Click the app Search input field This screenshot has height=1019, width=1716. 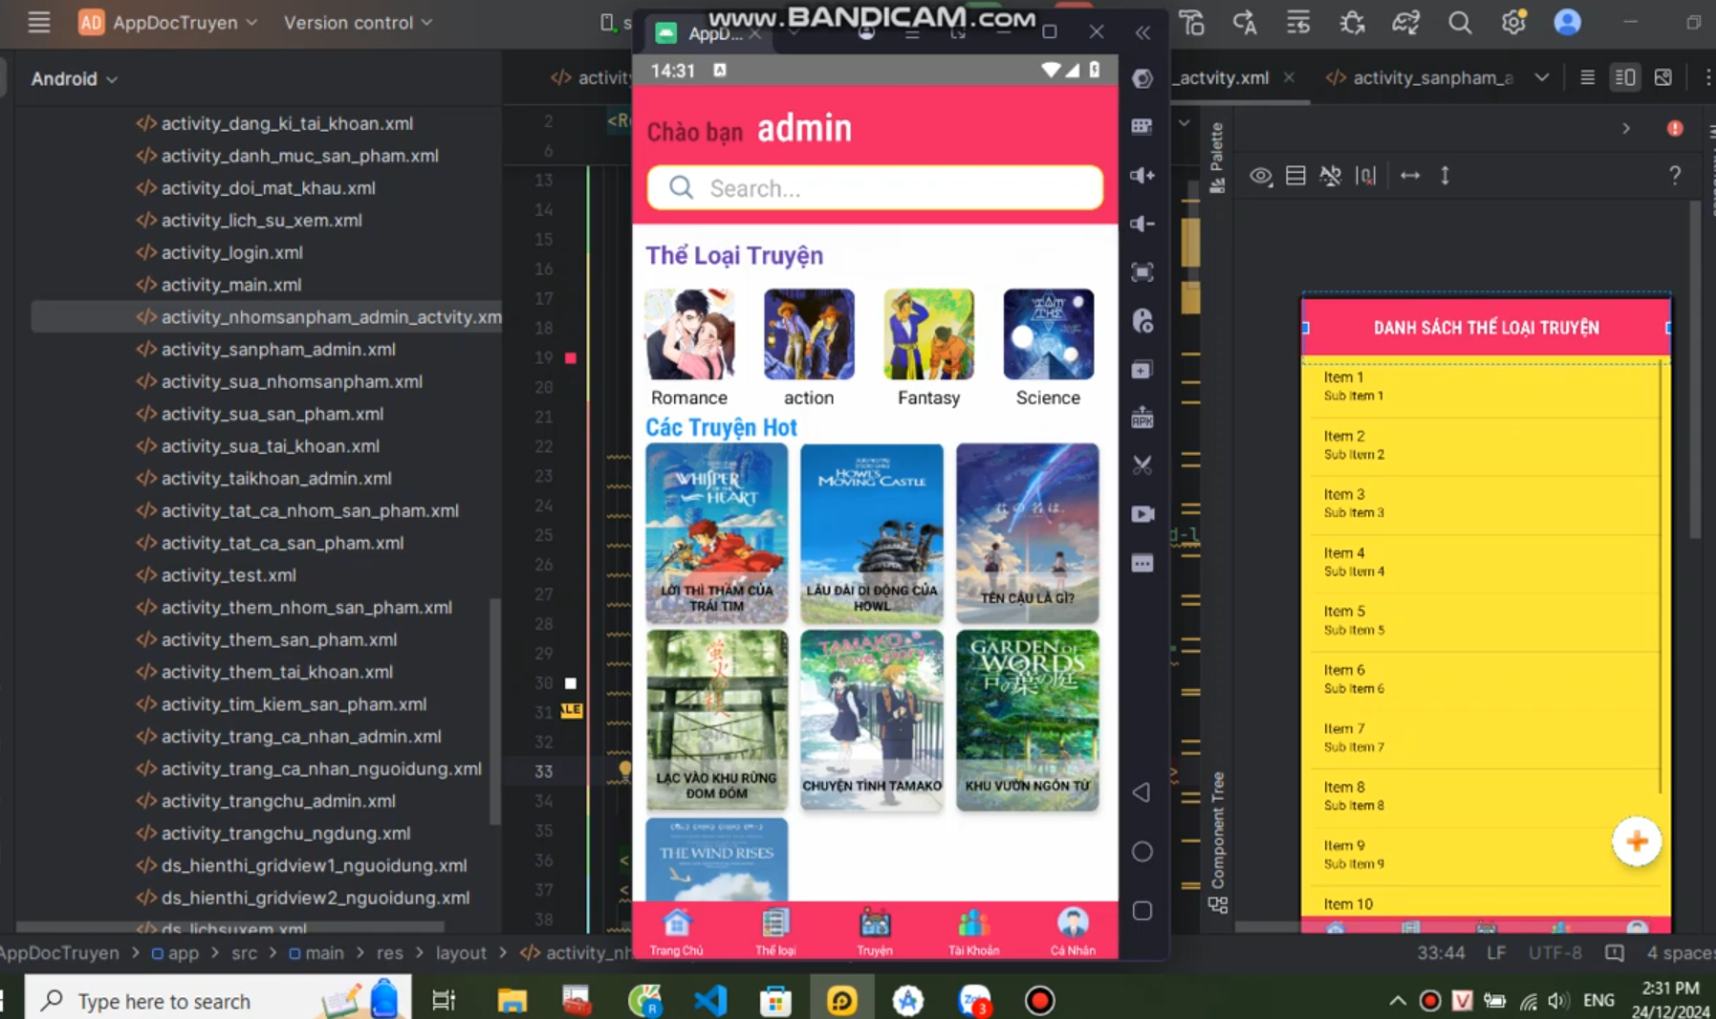coord(875,187)
